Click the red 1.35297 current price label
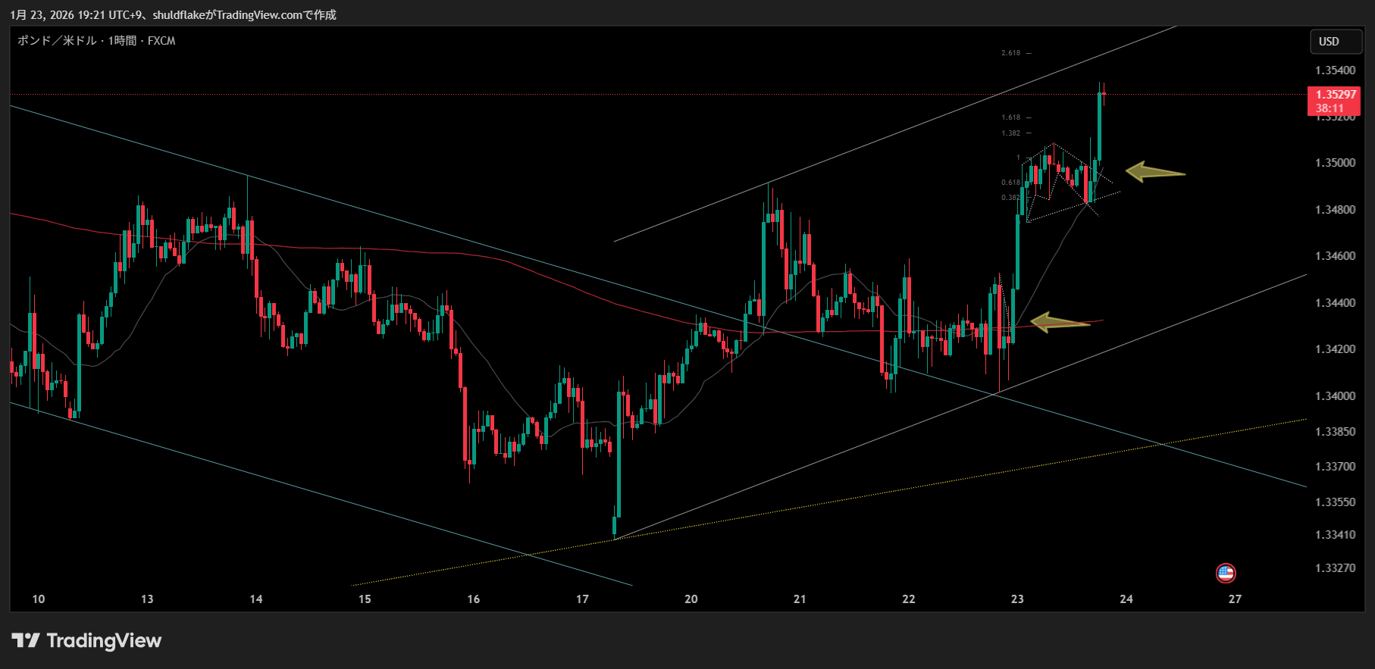 coord(1335,95)
